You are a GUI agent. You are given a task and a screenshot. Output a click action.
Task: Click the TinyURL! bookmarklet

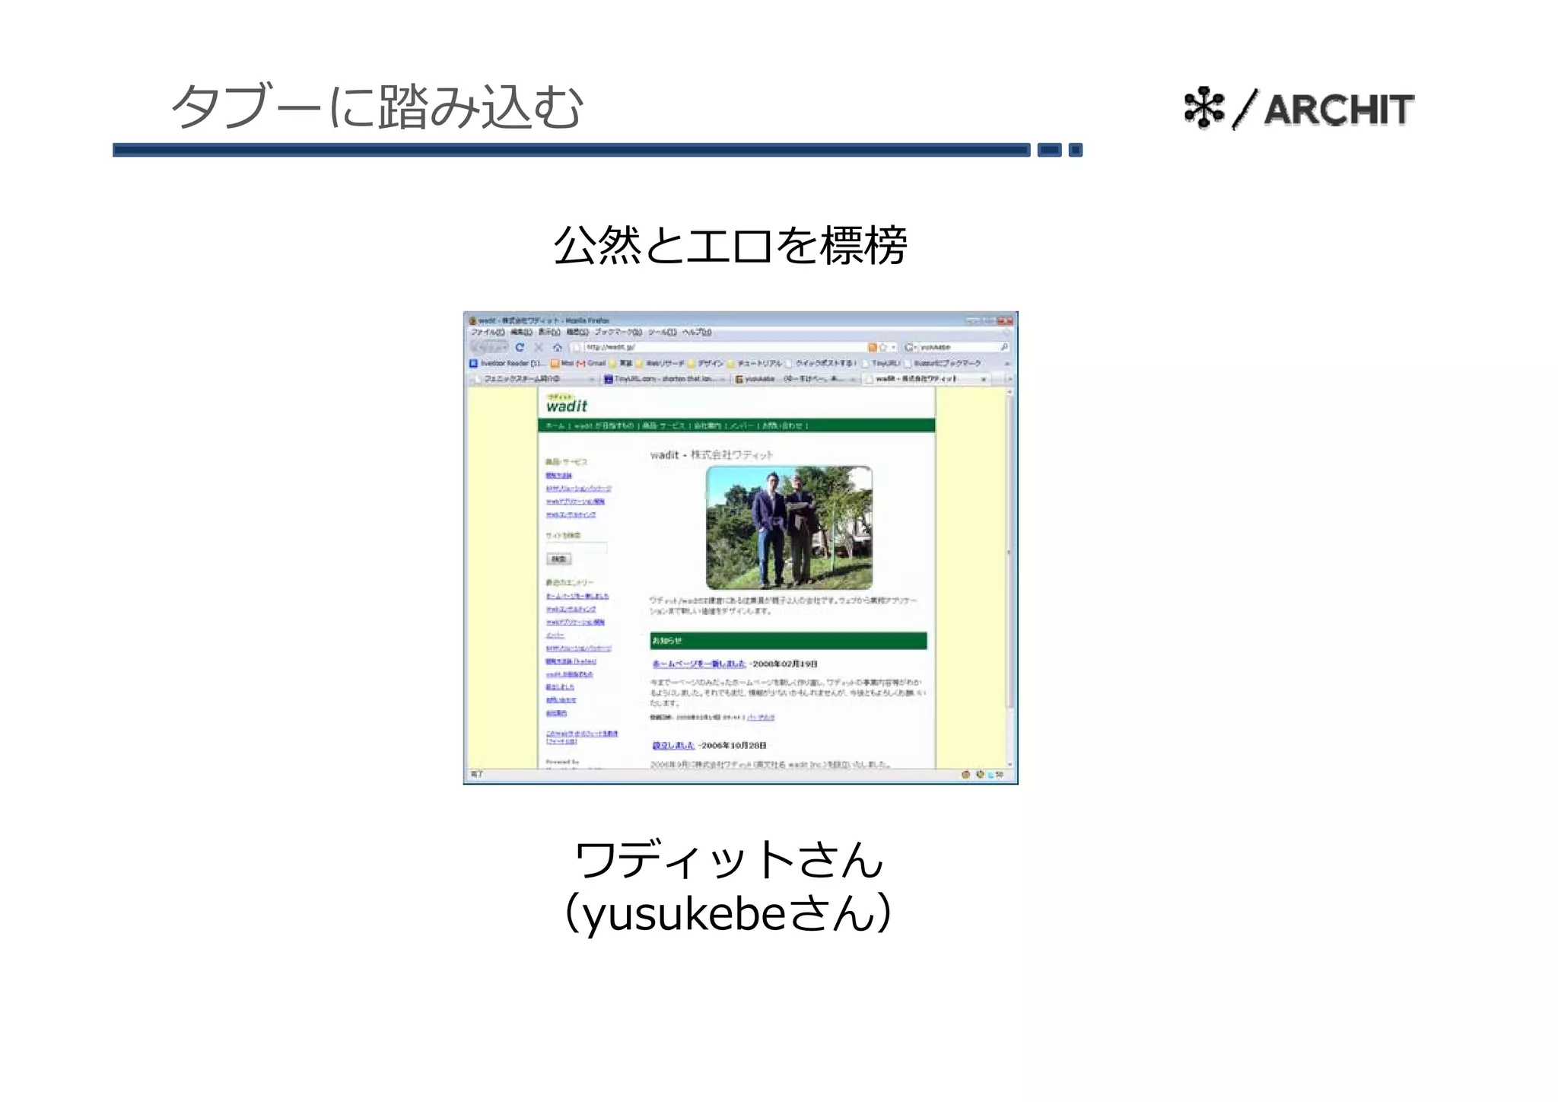coord(880,363)
